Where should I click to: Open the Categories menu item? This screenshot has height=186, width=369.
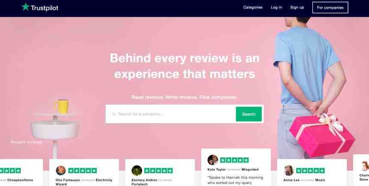(x=253, y=7)
